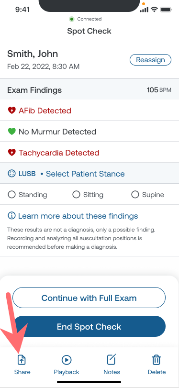Continue with Full Exam
Image resolution: width=179 pixels, height=388 pixels.
tap(89, 298)
